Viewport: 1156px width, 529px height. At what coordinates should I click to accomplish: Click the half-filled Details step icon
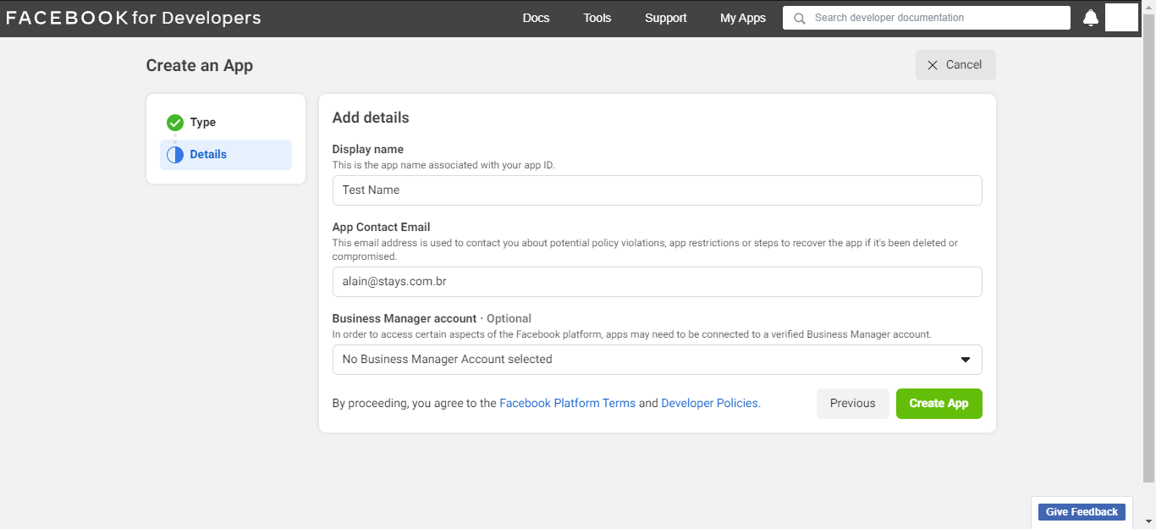tap(175, 155)
